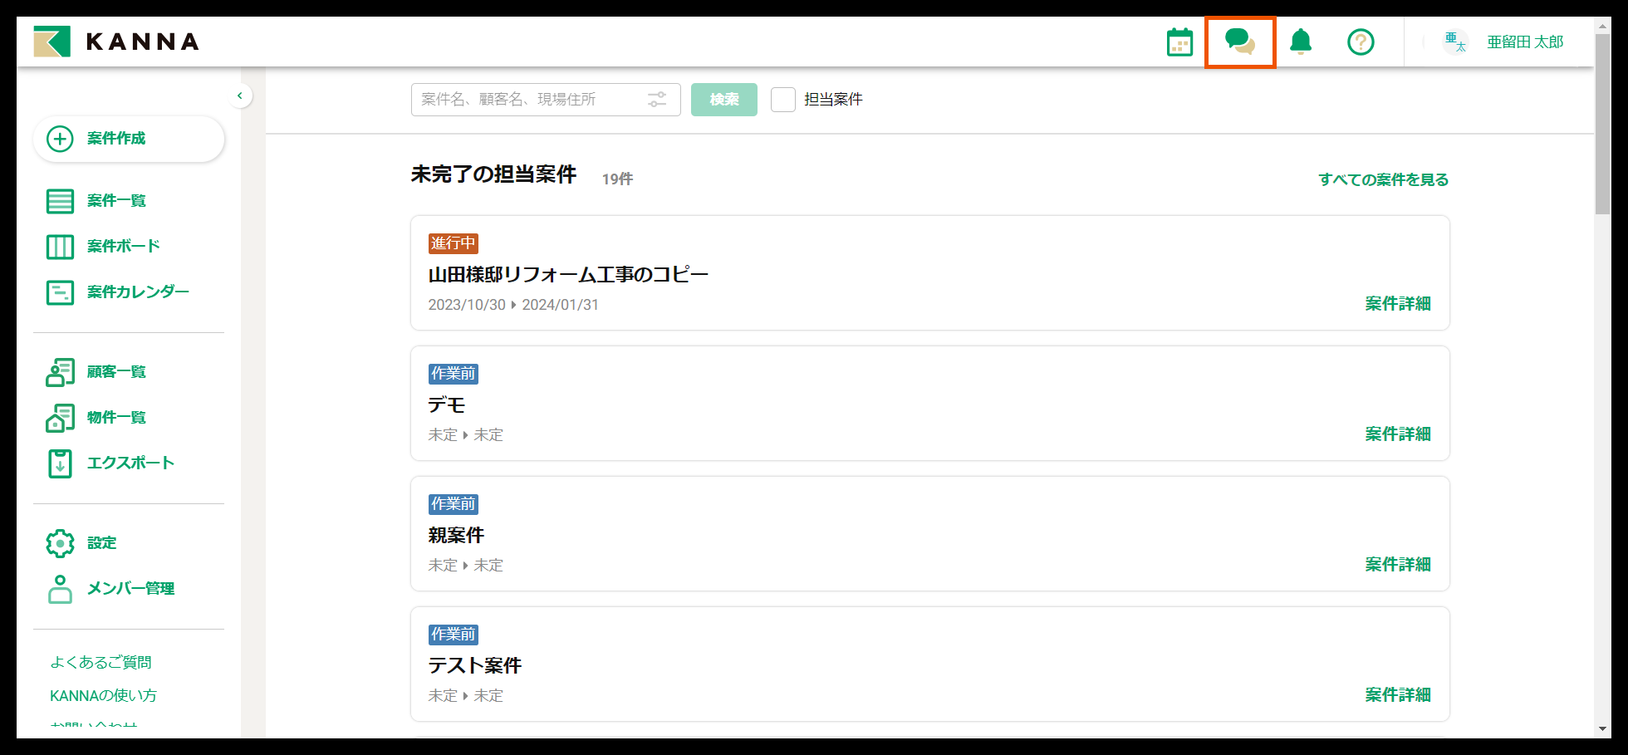Open 案件詳細 for 山田様邸リフォーム工事のコピー
1628x755 pixels.
pyautogui.click(x=1396, y=304)
